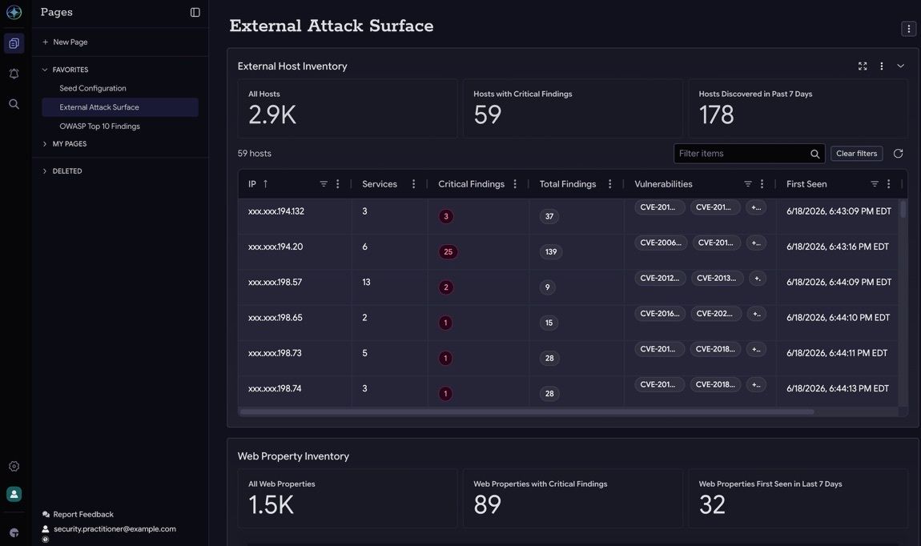Open the settings gear icon
The image size is (921, 546).
14,467
